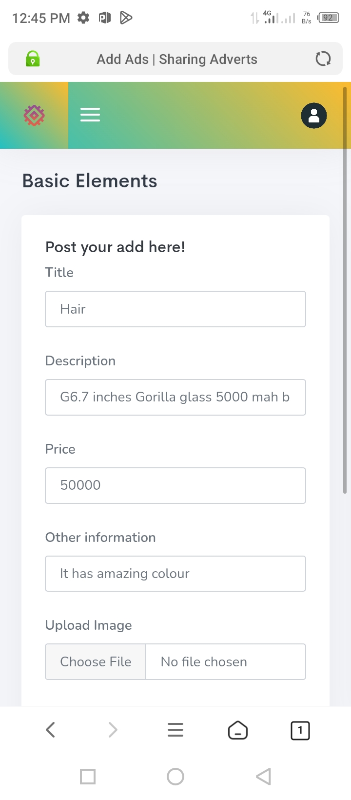
Task: Tap Android recent apps square button
Action: click(x=88, y=777)
